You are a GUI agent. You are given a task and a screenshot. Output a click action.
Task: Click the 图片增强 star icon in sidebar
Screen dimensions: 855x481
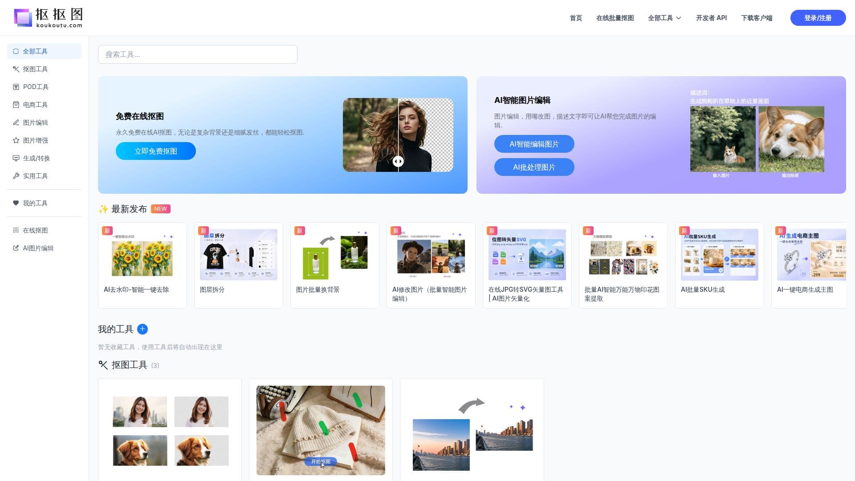click(x=16, y=140)
